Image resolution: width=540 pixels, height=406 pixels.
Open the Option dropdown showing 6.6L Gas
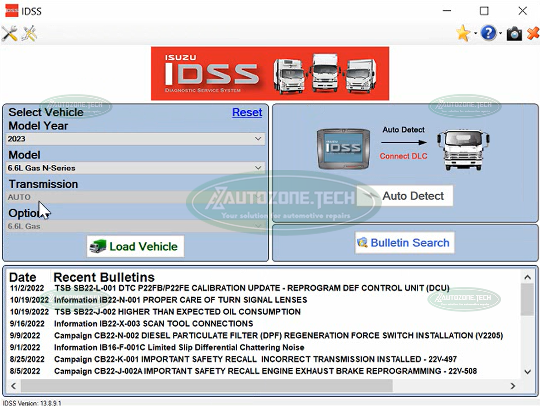[x=136, y=226]
